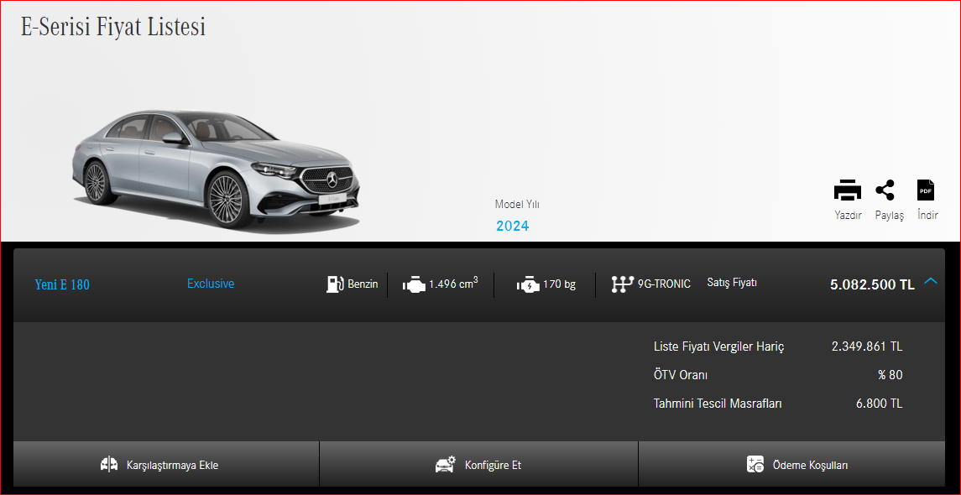Click the % 80 tax rate value
Image resolution: width=961 pixels, height=495 pixels.
(x=890, y=375)
